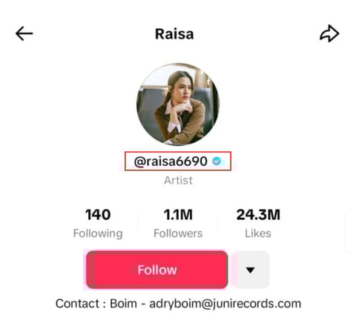The height and width of the screenshot is (320, 356).
Task: Click the blue verified checkmark badge
Action: coord(217,161)
